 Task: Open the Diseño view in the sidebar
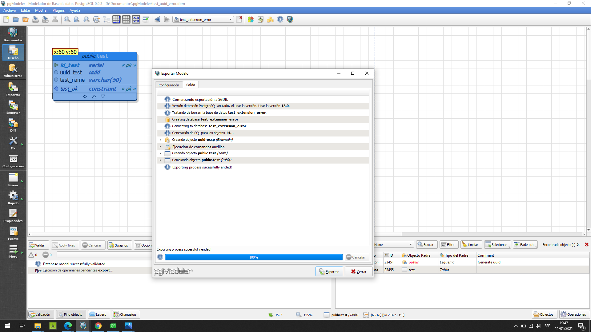click(13, 52)
